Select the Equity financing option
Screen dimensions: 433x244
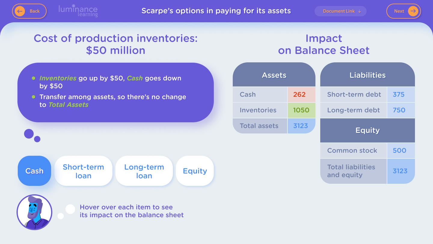195,171
